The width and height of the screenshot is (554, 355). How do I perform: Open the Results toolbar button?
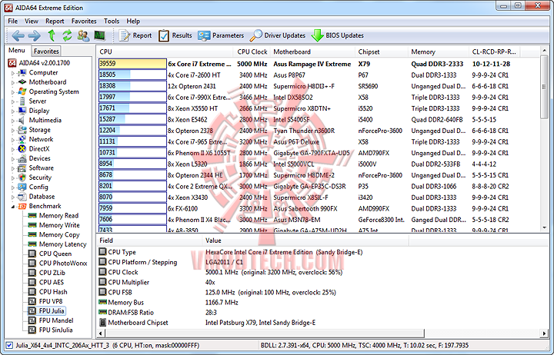tap(175, 35)
